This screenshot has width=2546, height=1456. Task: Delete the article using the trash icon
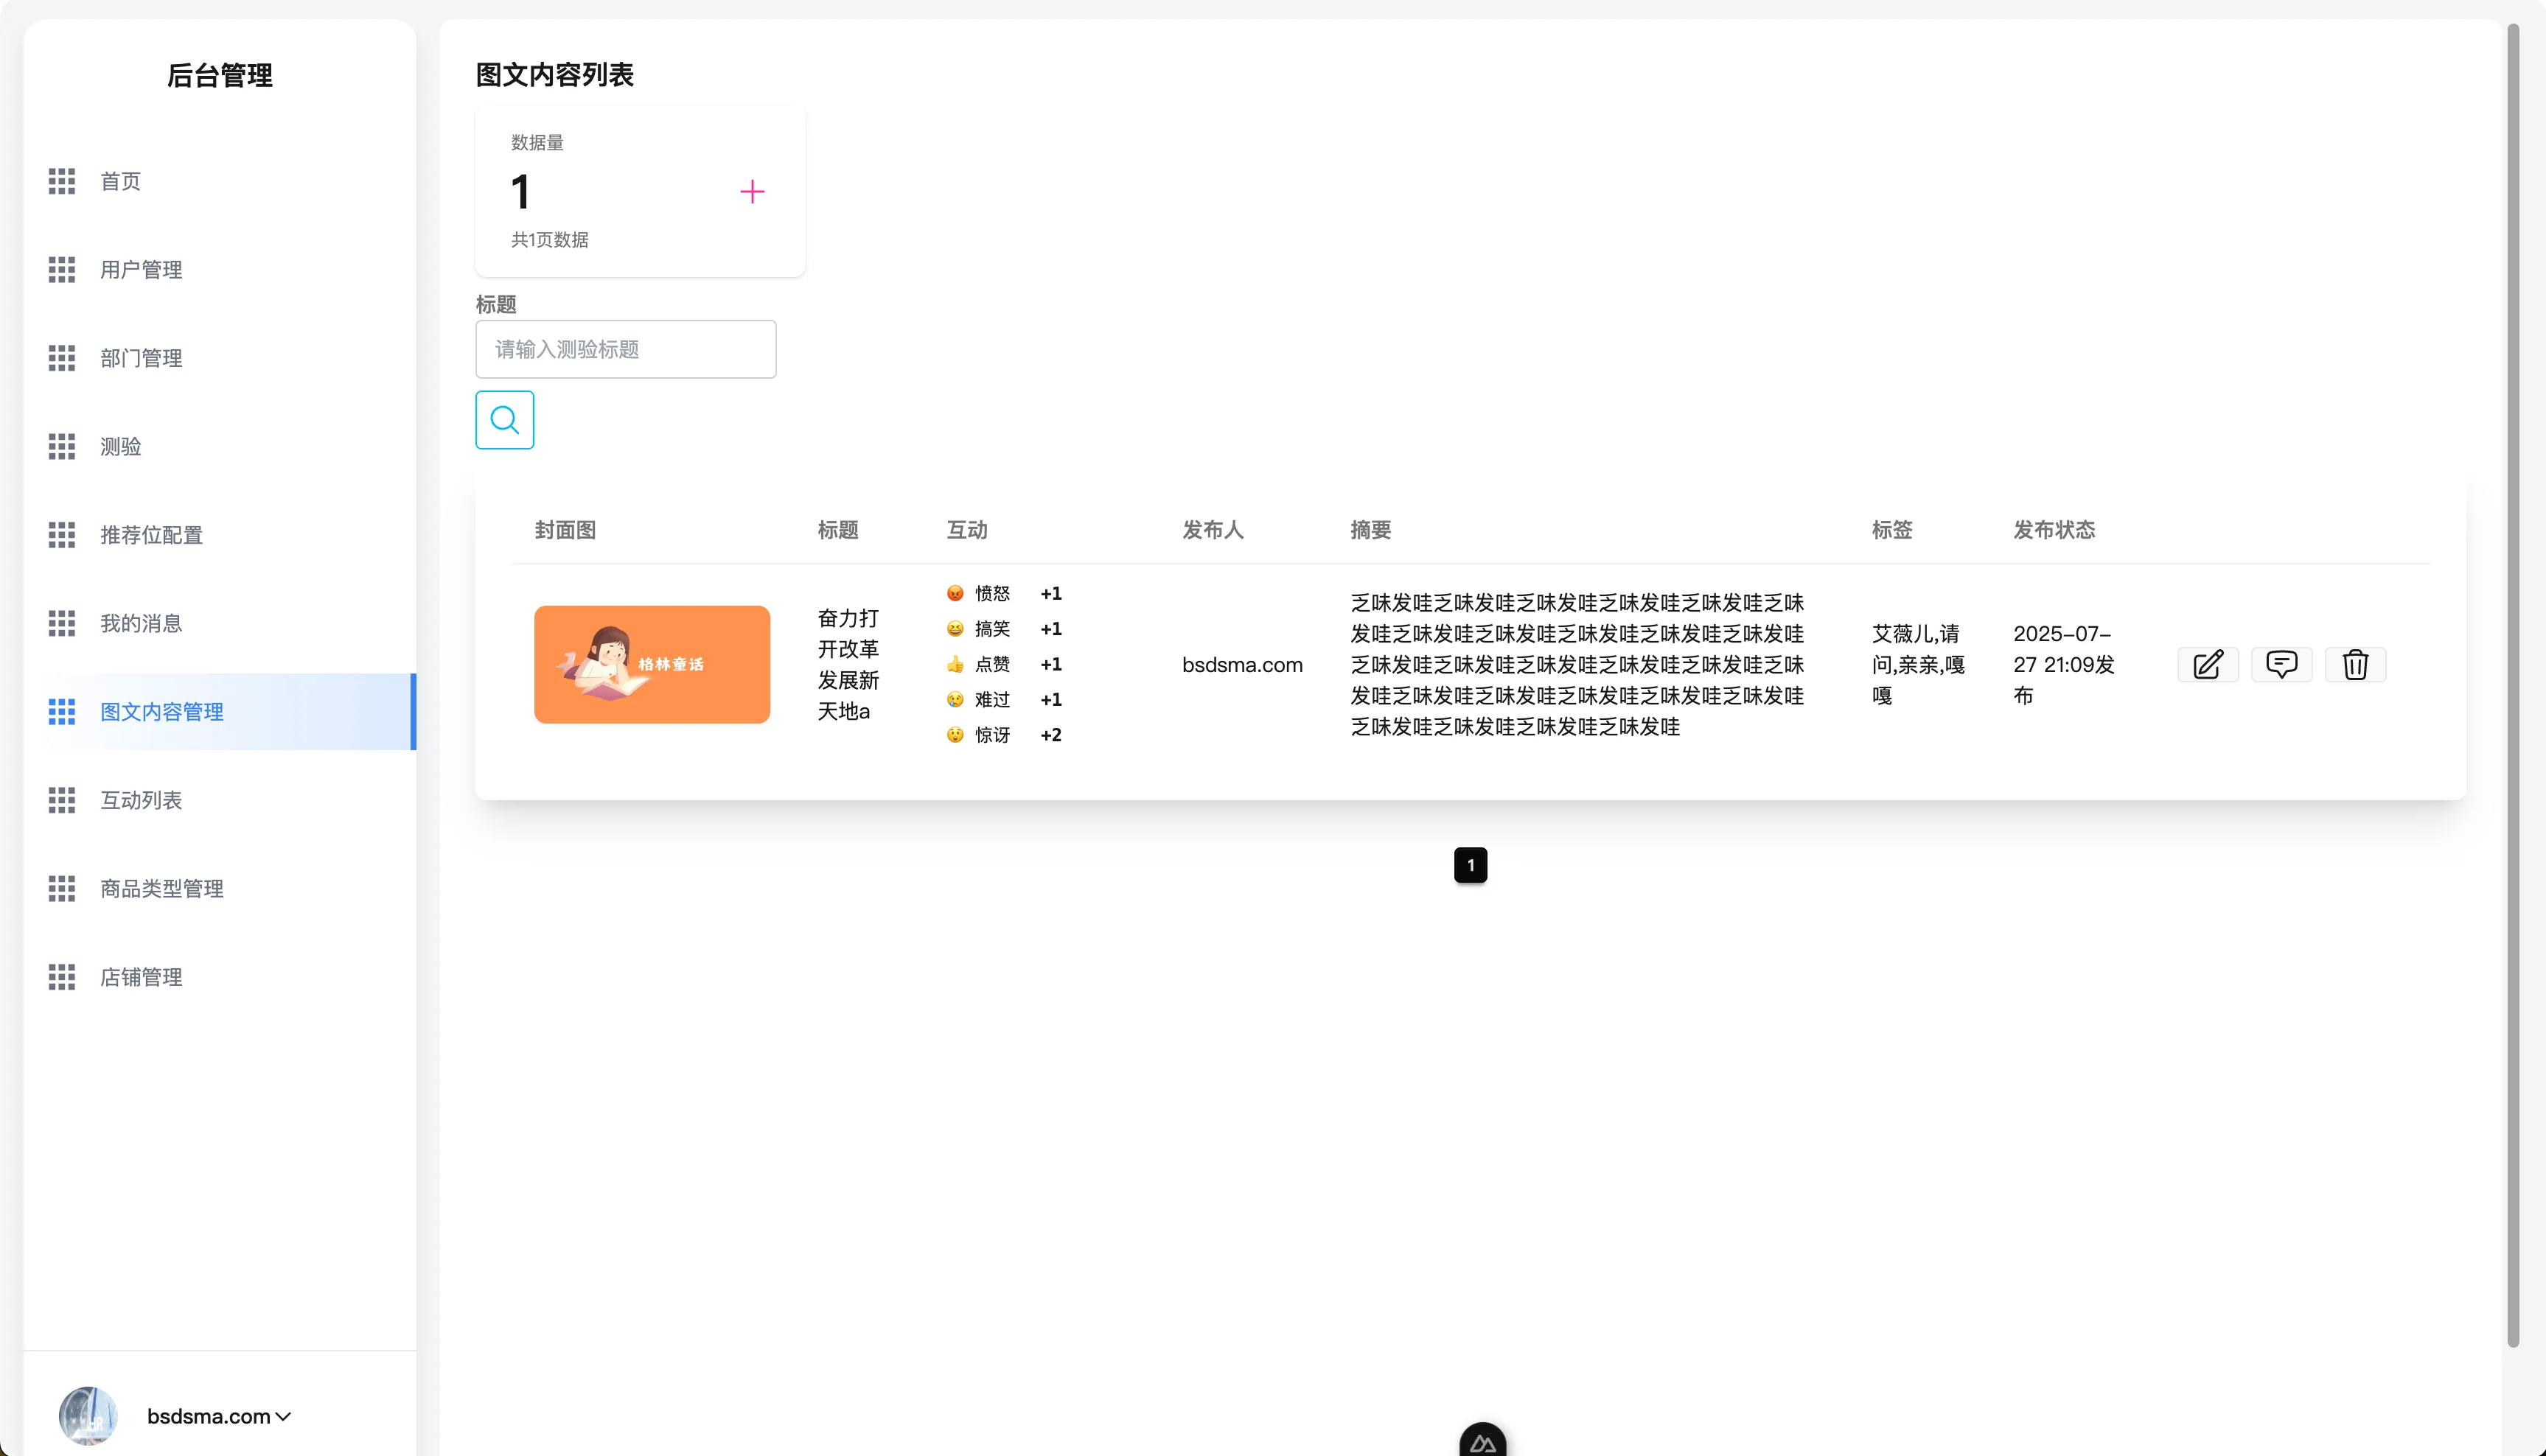pos(2355,664)
